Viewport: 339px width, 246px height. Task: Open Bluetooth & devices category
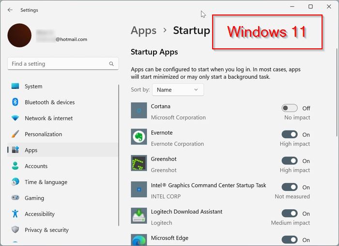click(62, 102)
